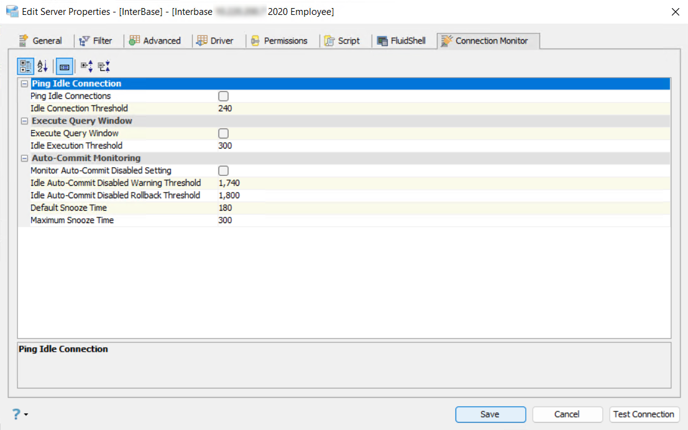Open the Script tab
The height and width of the screenshot is (430, 688).
(342, 41)
